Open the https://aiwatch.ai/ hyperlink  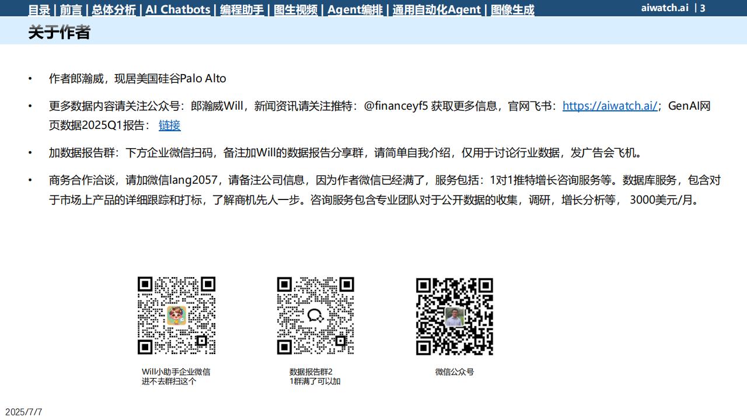[610, 106]
